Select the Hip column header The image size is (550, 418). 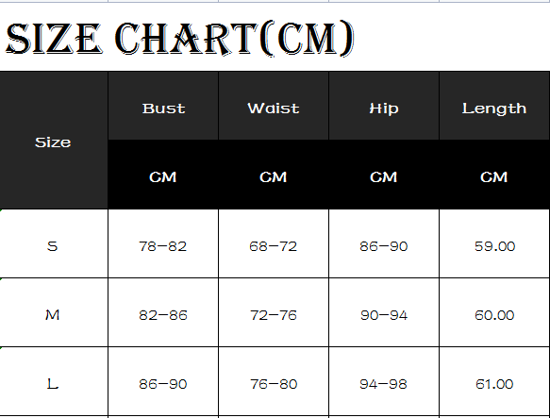click(384, 106)
